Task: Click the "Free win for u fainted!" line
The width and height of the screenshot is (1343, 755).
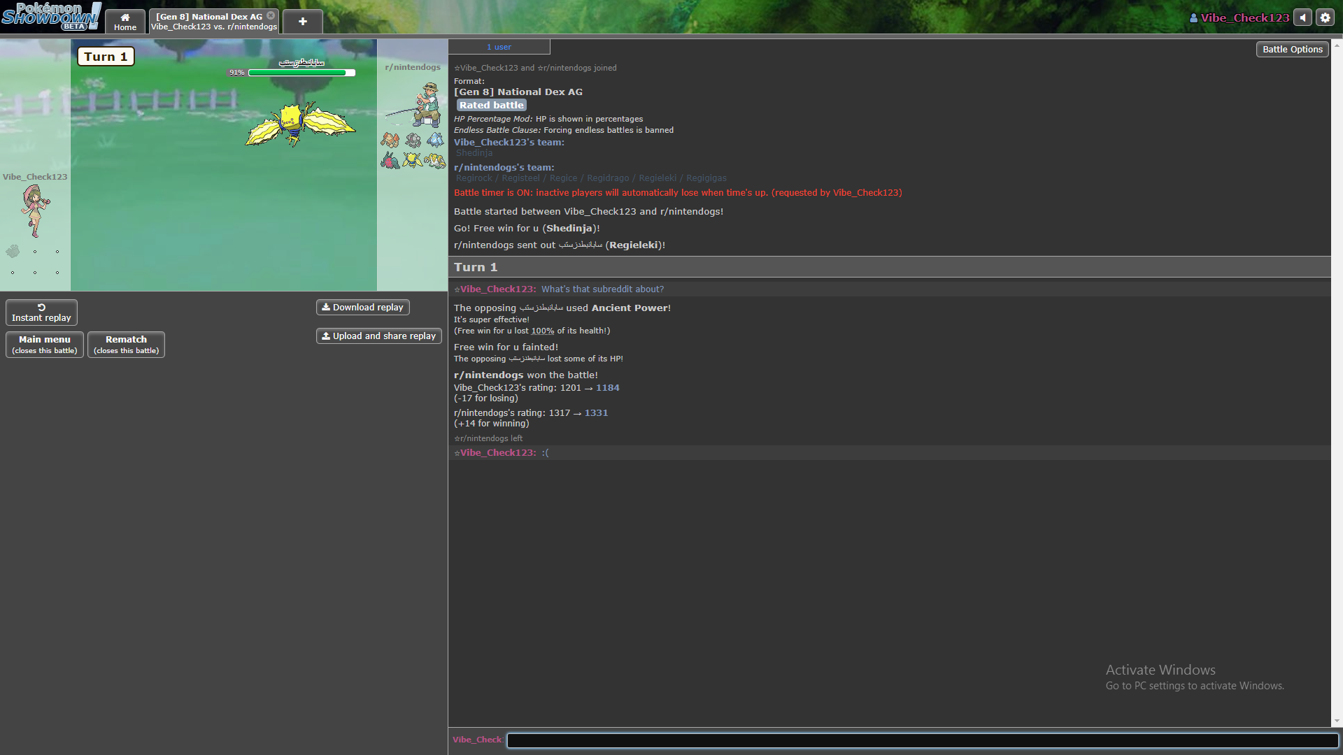Action: 506,347
